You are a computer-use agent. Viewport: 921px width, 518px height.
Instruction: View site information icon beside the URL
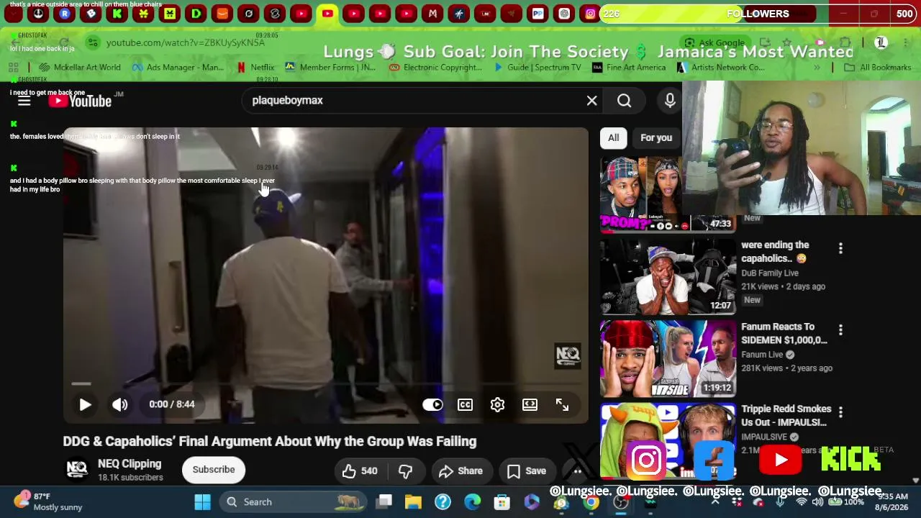click(93, 42)
